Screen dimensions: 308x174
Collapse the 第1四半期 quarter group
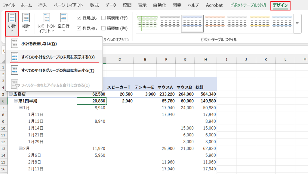pos(16,101)
